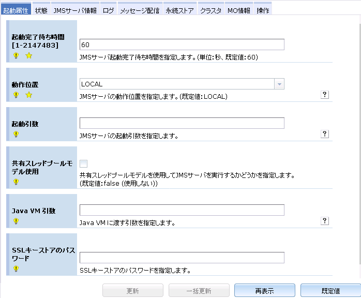Click the star icon under 起動完了待ち時間
361x298 pixels.
[x=28, y=56]
